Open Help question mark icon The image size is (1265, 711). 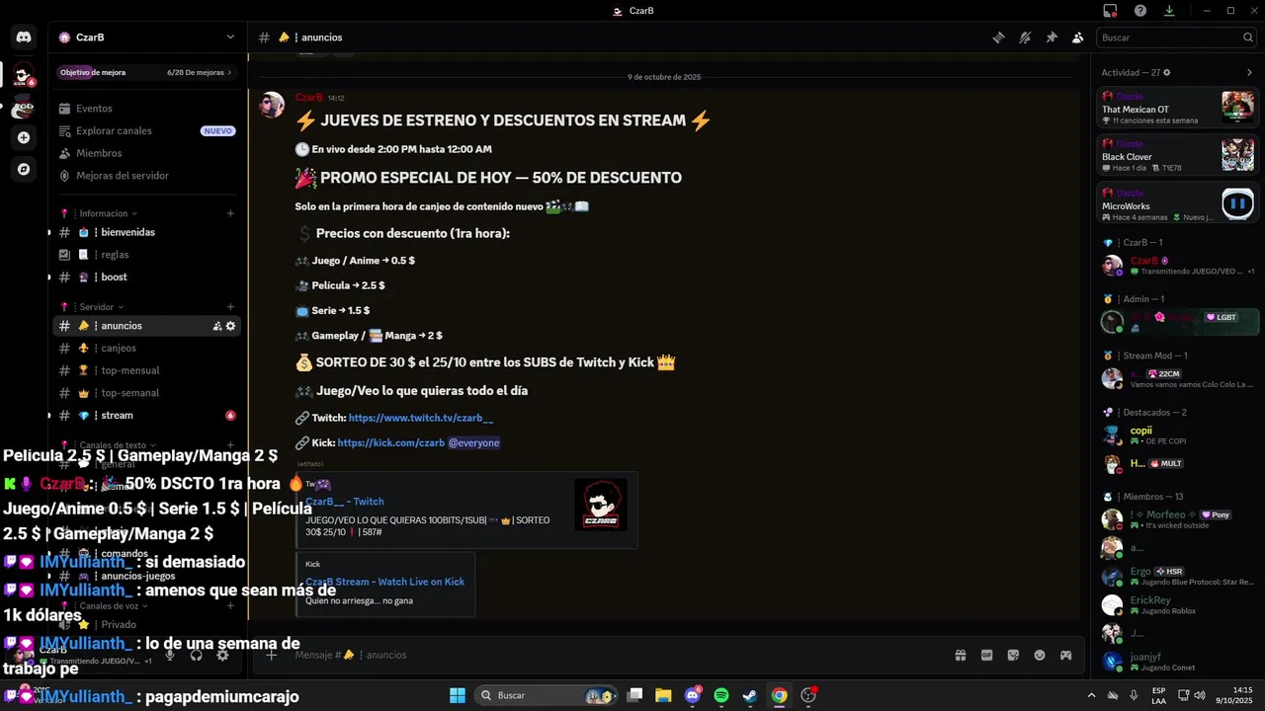(x=1140, y=11)
